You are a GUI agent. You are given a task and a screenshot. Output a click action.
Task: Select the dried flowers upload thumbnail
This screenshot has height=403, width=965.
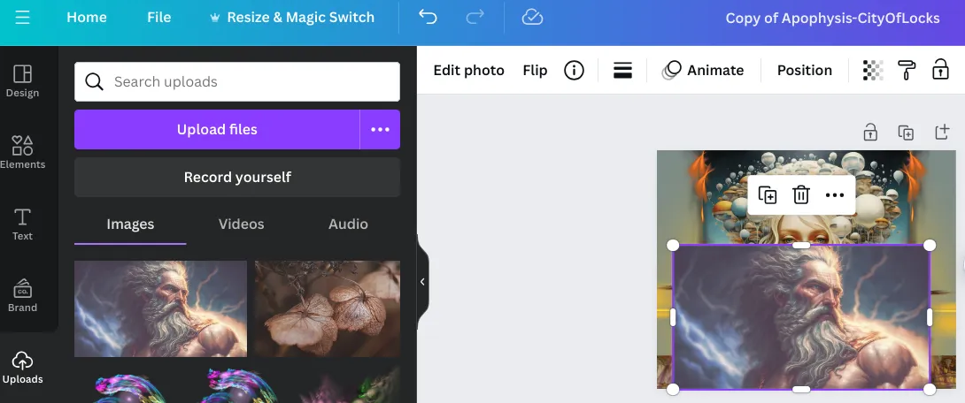tap(328, 308)
